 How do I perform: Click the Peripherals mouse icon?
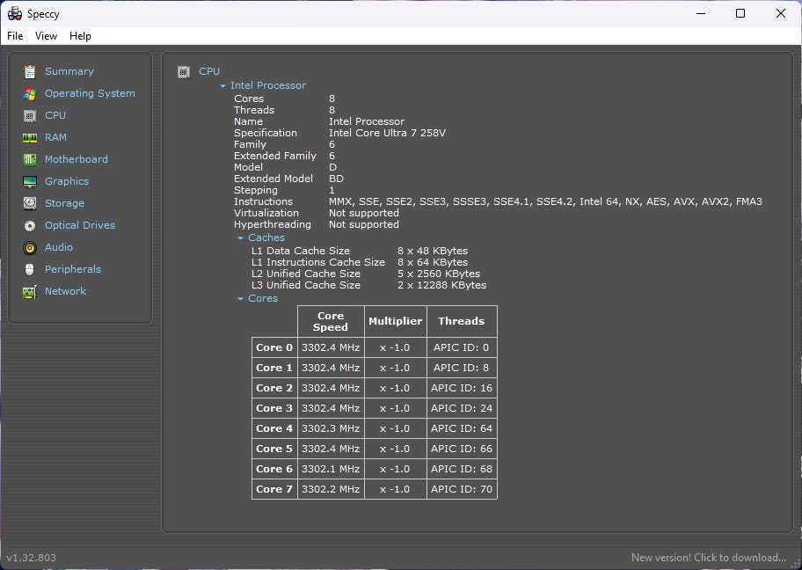pyautogui.click(x=30, y=270)
